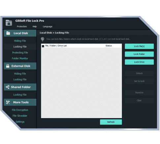Click the Status column header

[x=109, y=46]
